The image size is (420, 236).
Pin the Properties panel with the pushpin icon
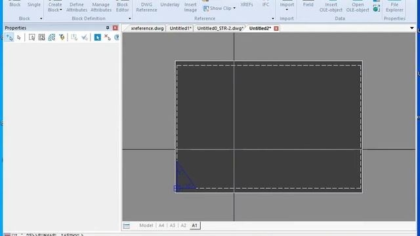(x=108, y=28)
